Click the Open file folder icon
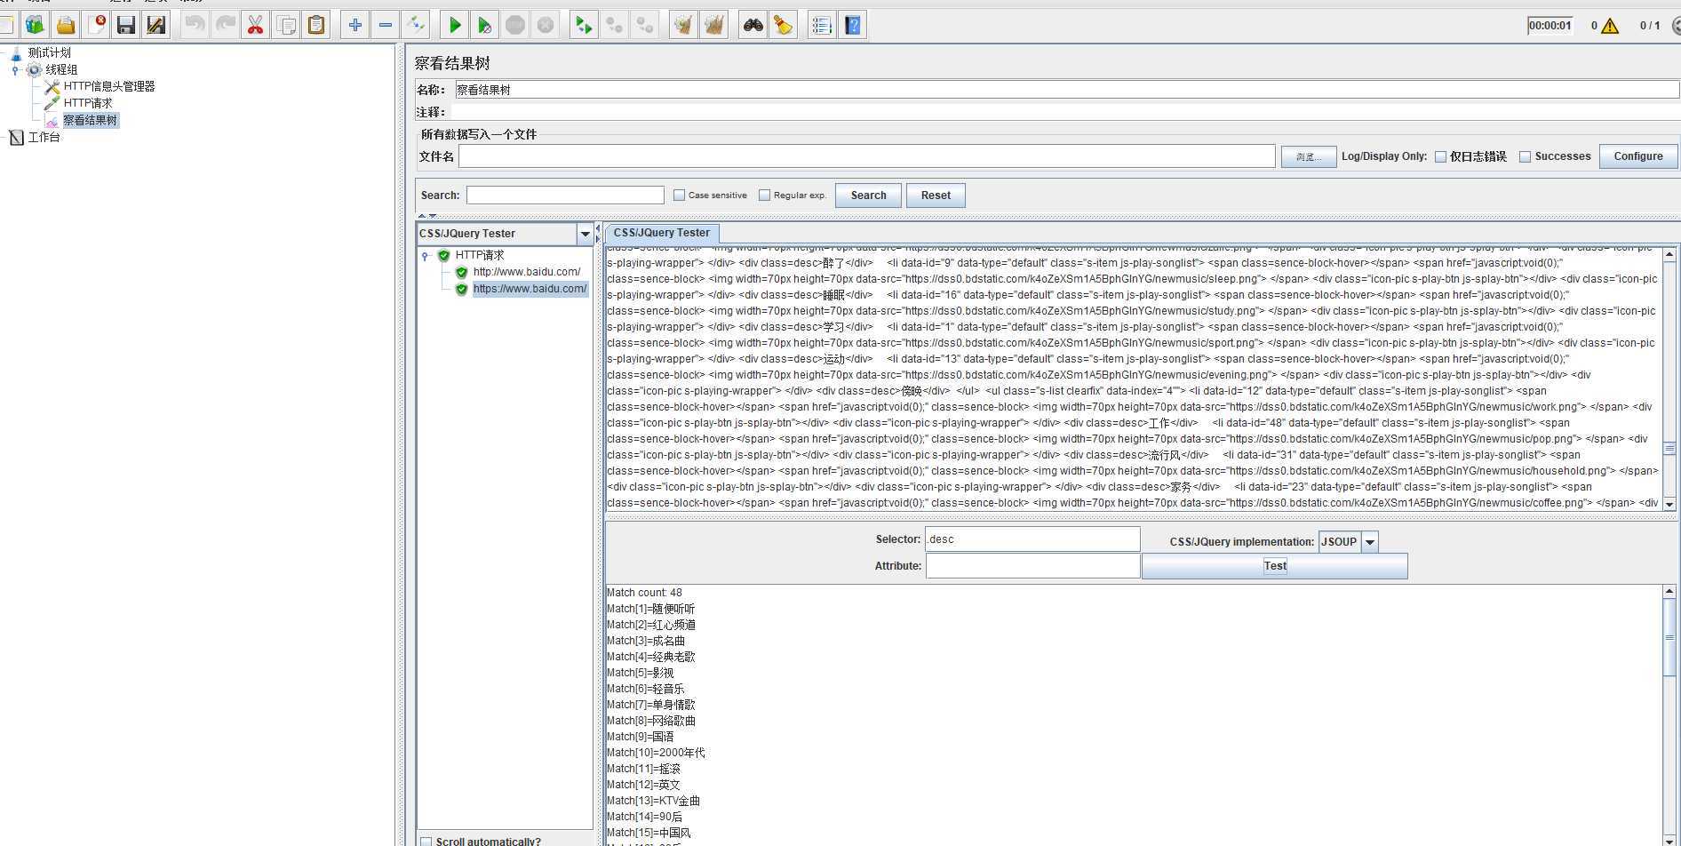Viewport: 1681px width, 846px height. click(x=65, y=25)
